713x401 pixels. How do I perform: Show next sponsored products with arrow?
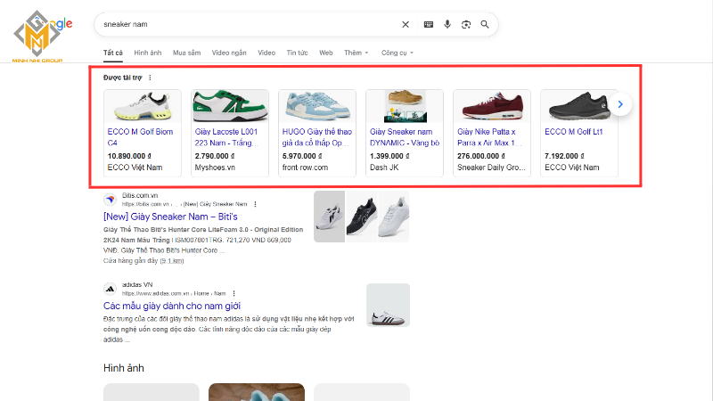[x=620, y=104]
